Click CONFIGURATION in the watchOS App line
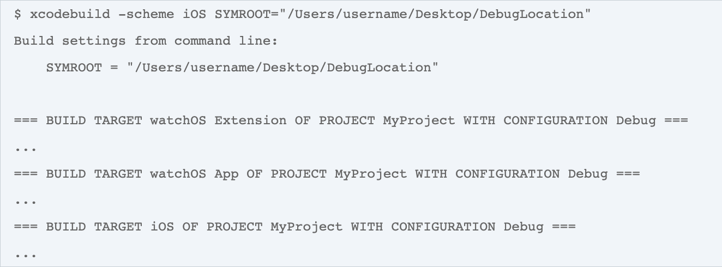Viewport: 722px width, 267px height. [507, 174]
